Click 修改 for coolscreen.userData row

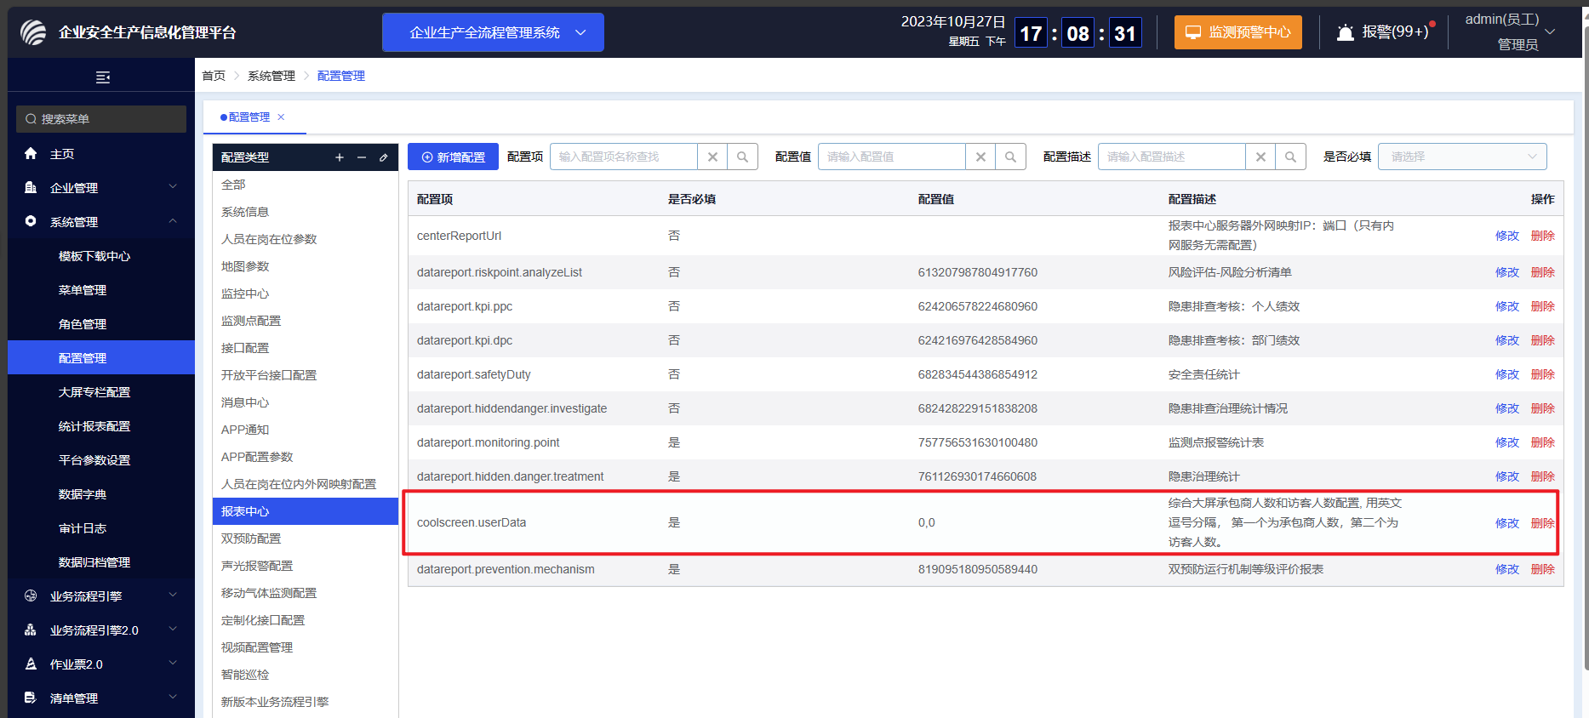(1507, 523)
